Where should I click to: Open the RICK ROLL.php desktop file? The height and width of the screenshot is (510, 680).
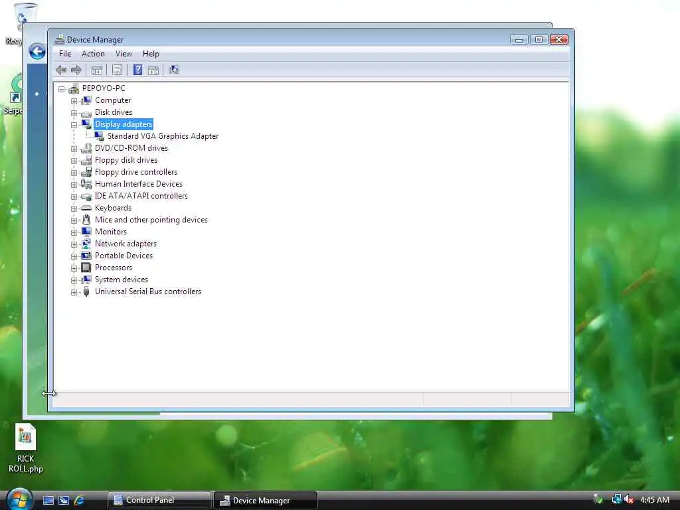pos(26,448)
